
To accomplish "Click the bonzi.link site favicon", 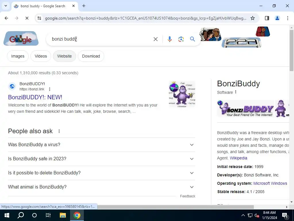I will (x=12, y=86).
